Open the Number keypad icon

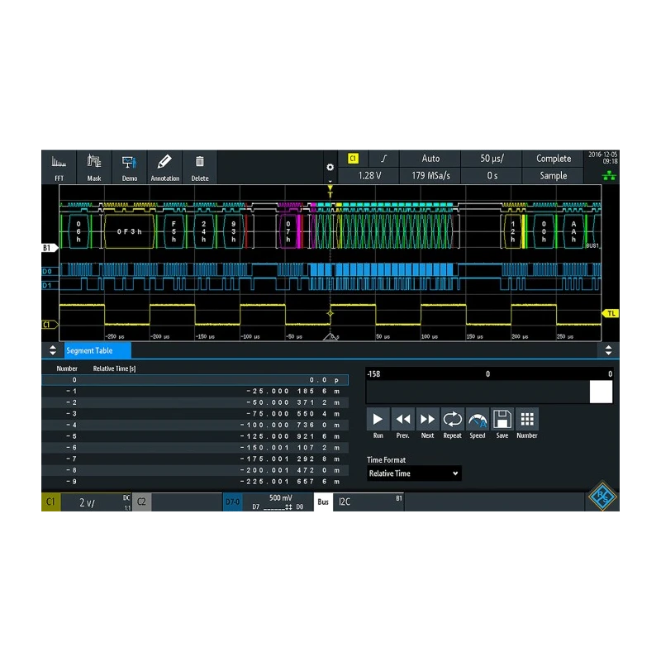tap(527, 419)
